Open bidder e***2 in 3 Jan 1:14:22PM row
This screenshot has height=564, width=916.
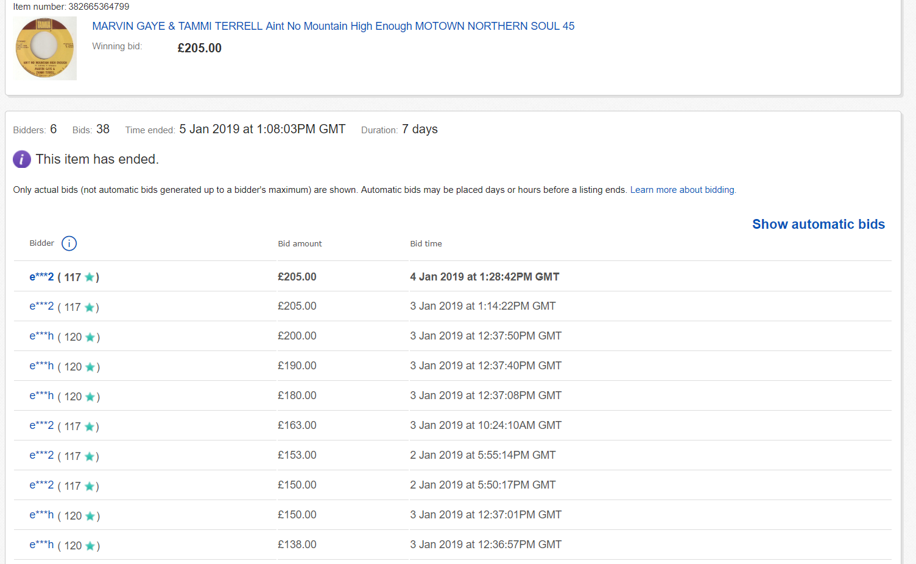point(41,306)
